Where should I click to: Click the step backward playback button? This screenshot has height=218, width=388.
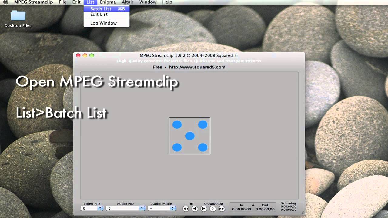(x=195, y=209)
